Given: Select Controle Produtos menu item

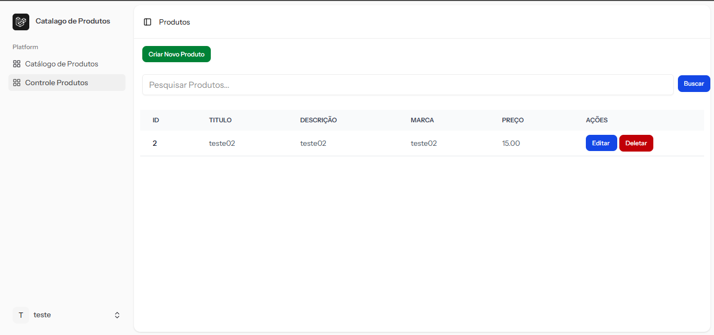Looking at the screenshot, I should (x=56, y=83).
